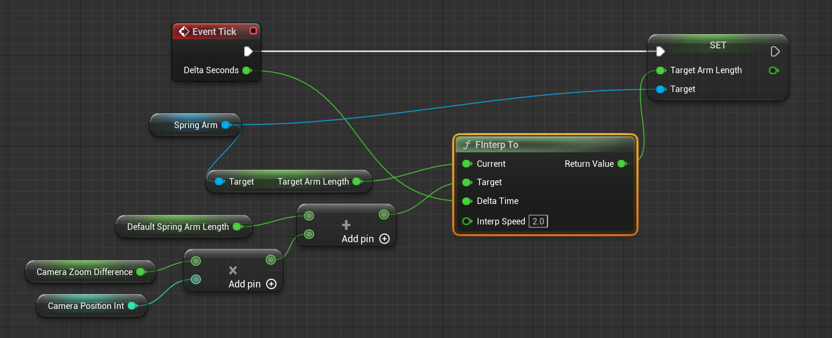Click the addition node's output pin
Screen dimensions: 832x338
tap(384, 215)
